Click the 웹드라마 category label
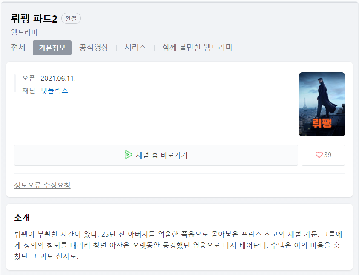 coord(24,32)
